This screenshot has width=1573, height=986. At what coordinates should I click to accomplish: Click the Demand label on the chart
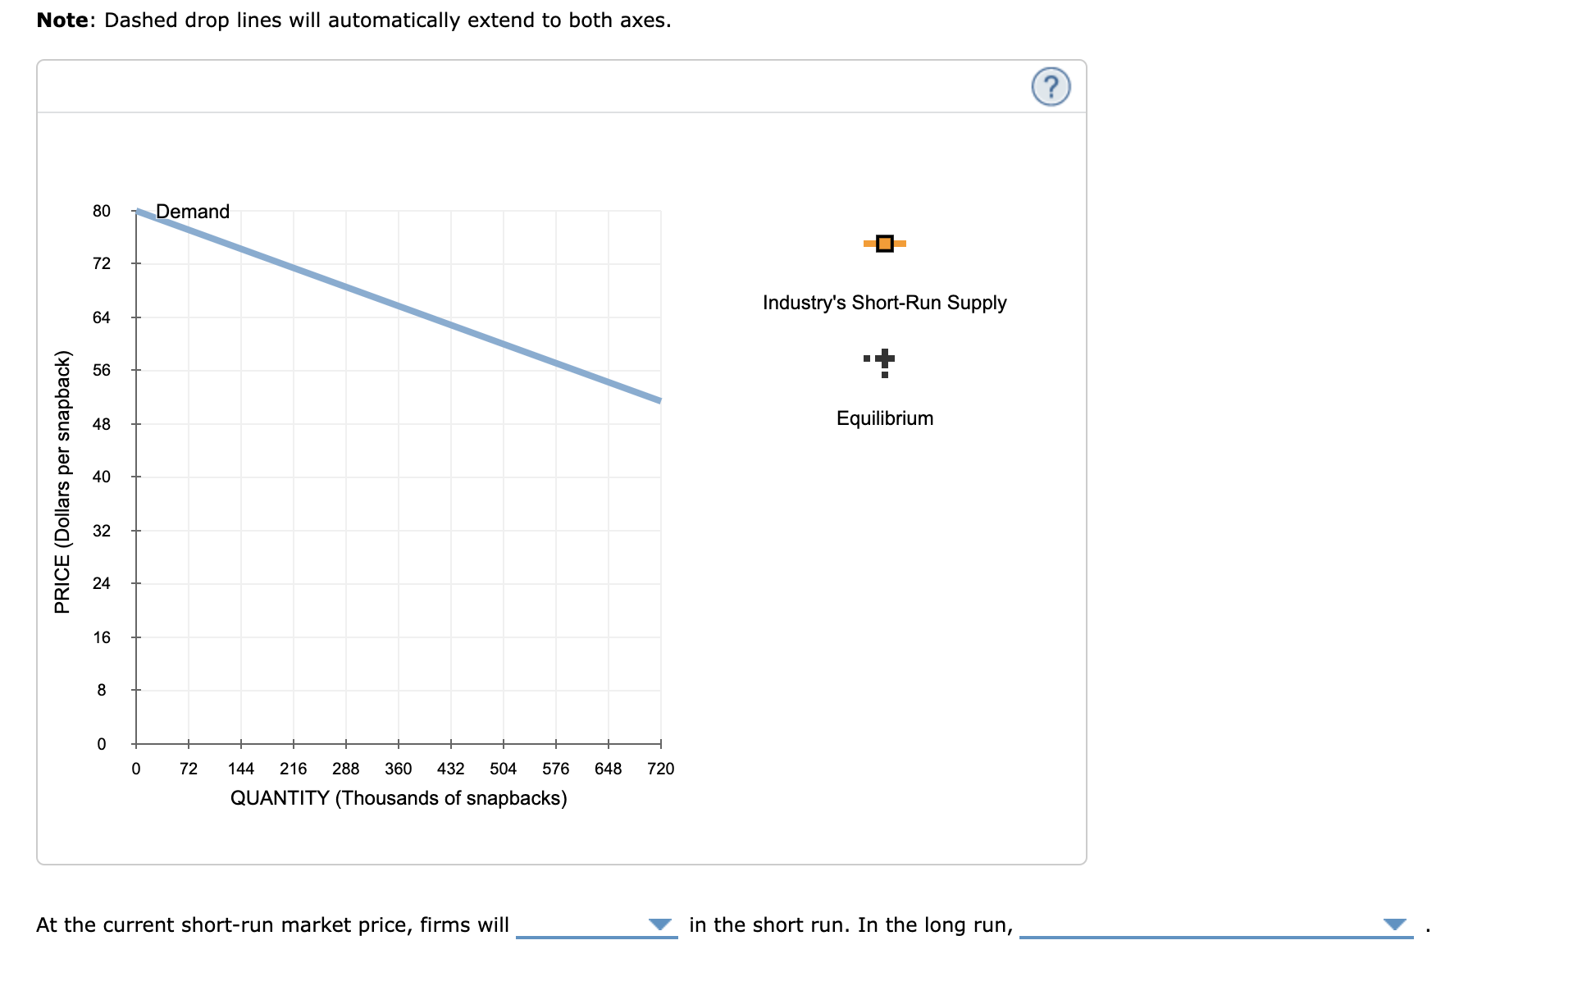coord(193,211)
